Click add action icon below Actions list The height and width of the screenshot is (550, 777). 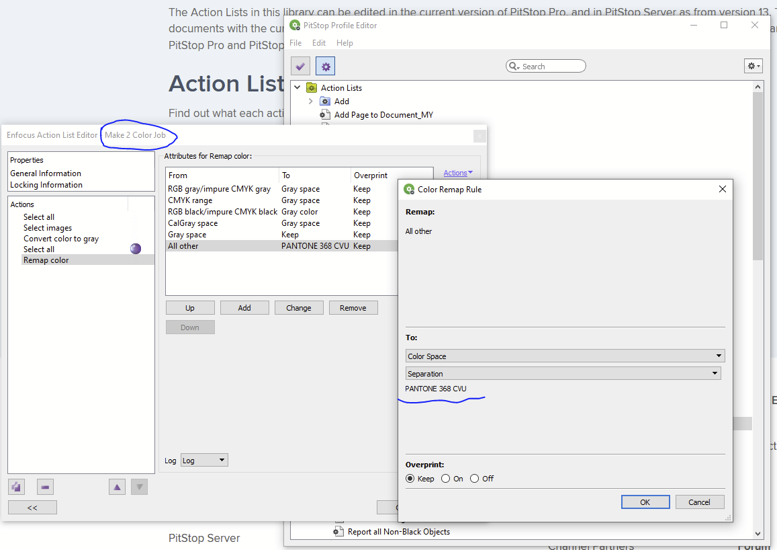pyautogui.click(x=16, y=487)
